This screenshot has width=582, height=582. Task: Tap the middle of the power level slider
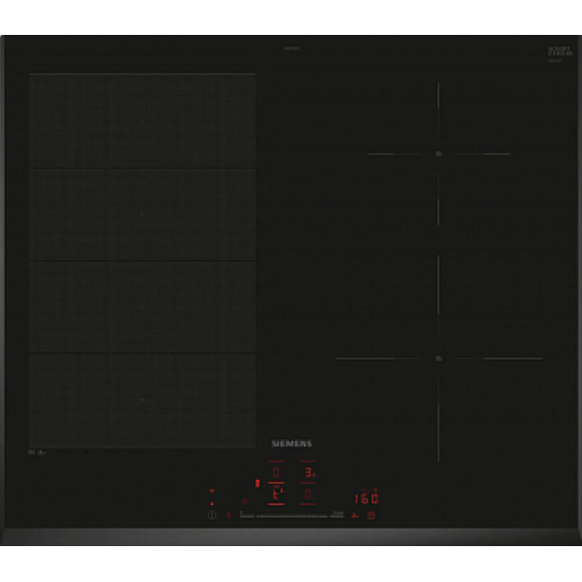click(x=291, y=516)
